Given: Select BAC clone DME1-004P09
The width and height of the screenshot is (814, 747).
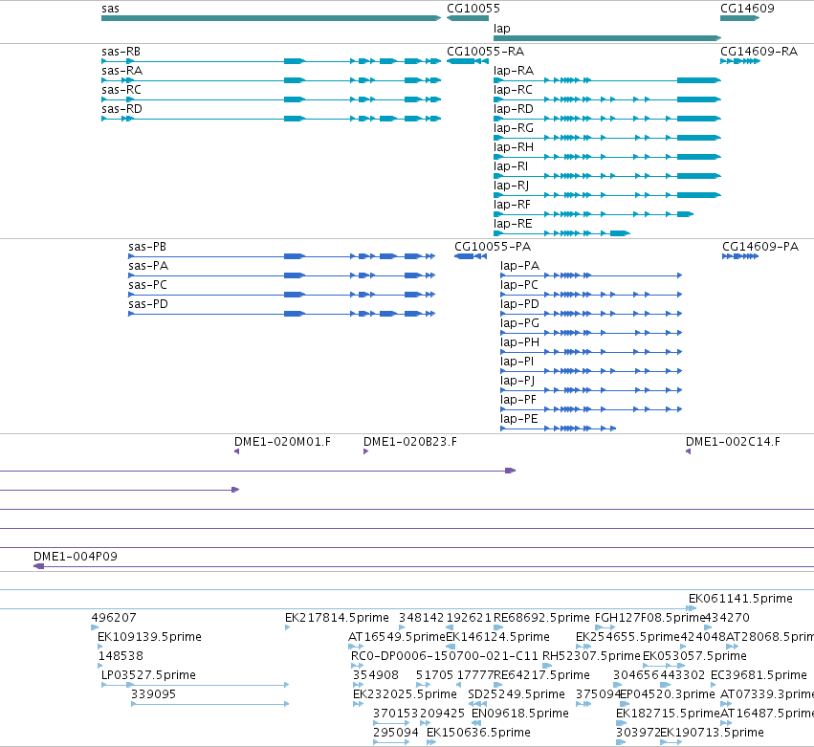Looking at the screenshot, I should point(76,557).
